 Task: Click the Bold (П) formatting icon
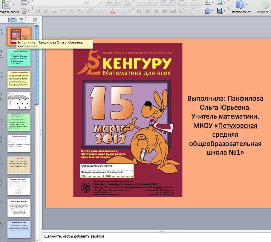pos(38,11)
